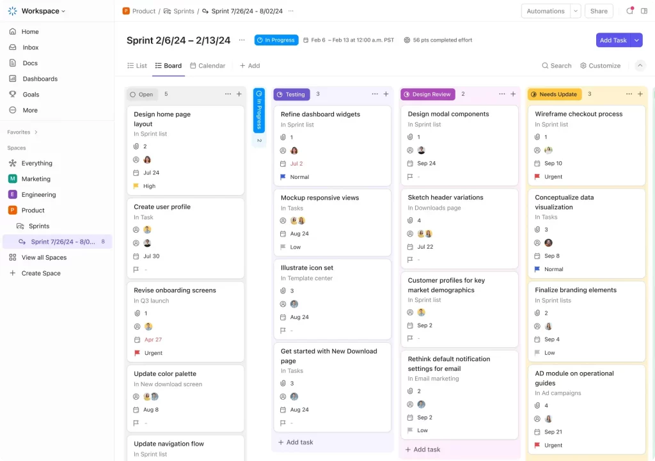The width and height of the screenshot is (655, 461).
Task: Click Add task under Design Review column
Action: pos(423,449)
